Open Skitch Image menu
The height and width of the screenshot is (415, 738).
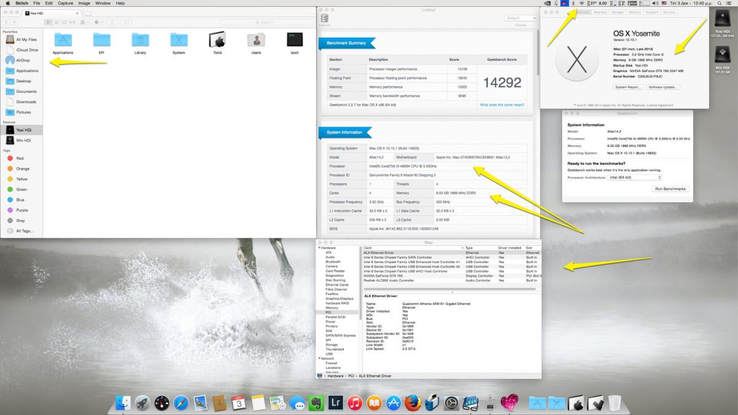[x=84, y=3]
